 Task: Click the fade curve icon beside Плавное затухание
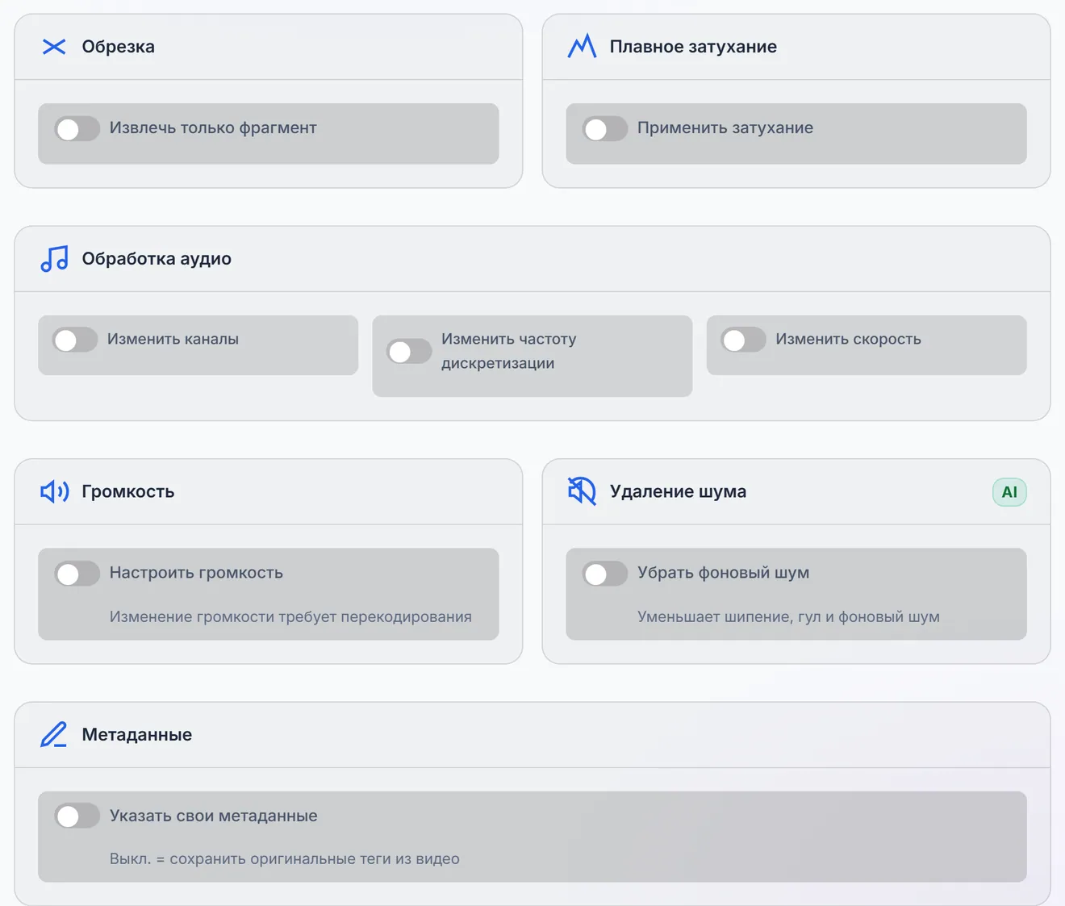(582, 46)
